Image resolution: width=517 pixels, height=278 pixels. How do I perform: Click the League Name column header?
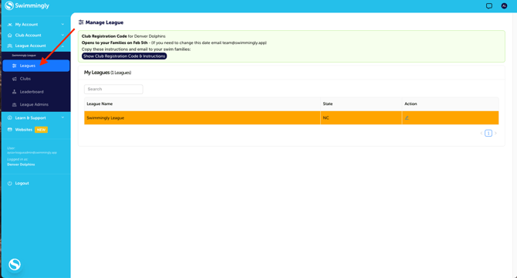click(100, 103)
